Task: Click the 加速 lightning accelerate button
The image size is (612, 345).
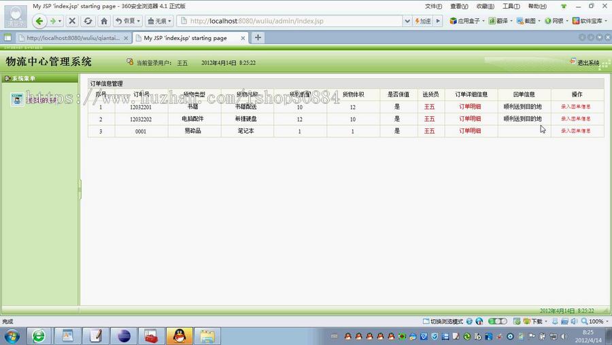Action: coord(423,21)
